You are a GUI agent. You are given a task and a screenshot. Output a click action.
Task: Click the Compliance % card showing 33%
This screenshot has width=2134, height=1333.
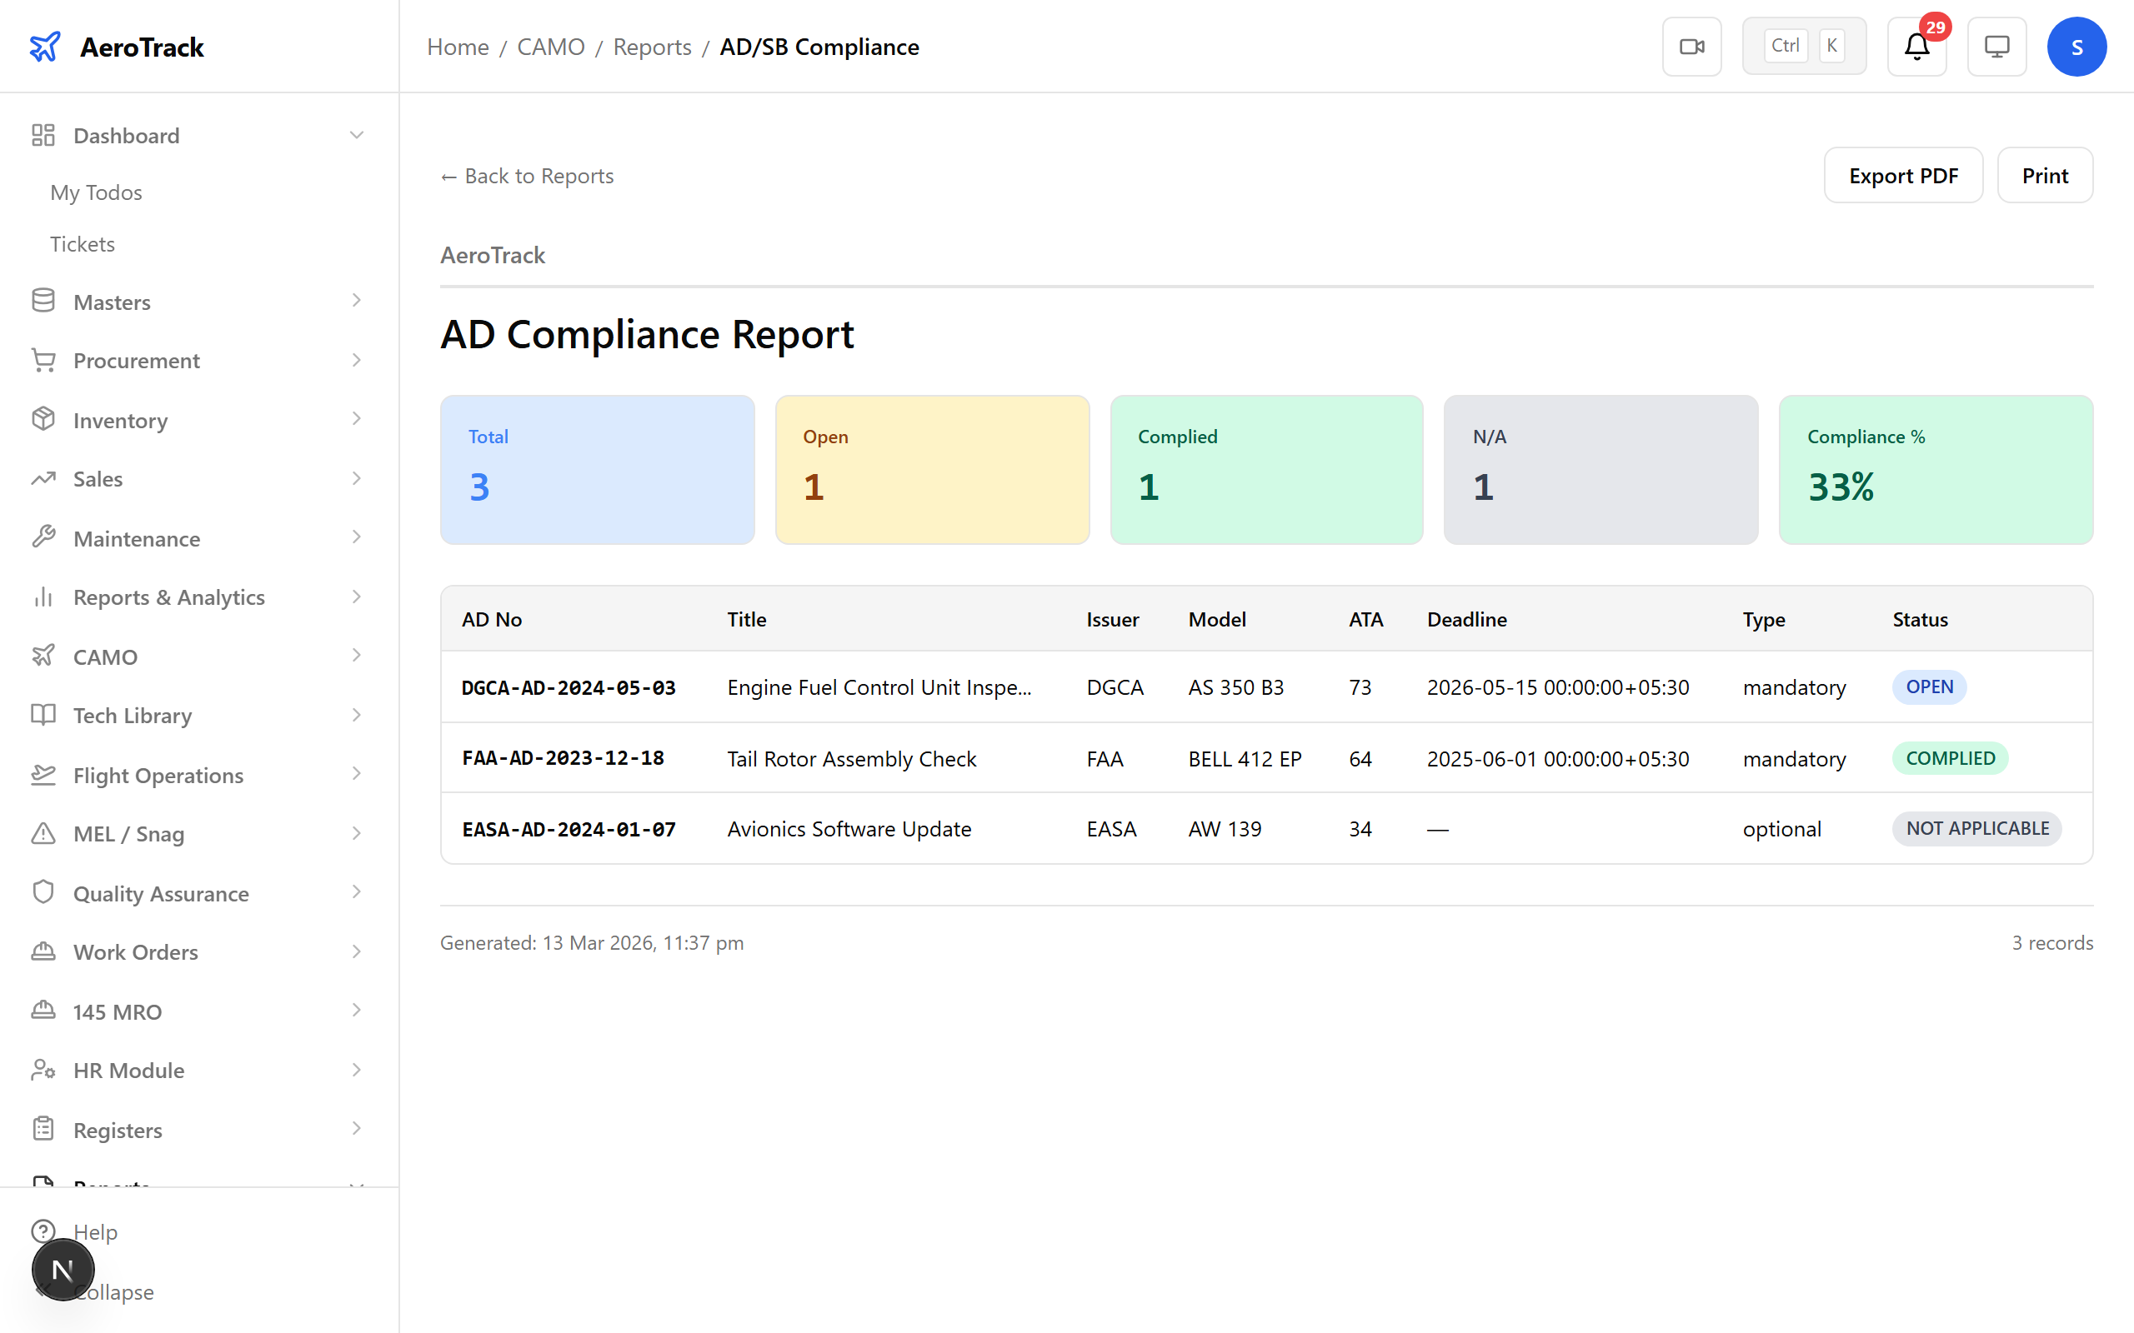tap(1935, 469)
